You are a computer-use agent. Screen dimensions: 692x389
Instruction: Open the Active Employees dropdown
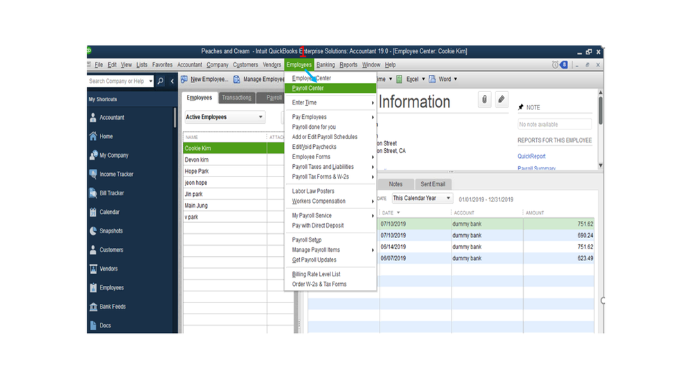click(224, 117)
